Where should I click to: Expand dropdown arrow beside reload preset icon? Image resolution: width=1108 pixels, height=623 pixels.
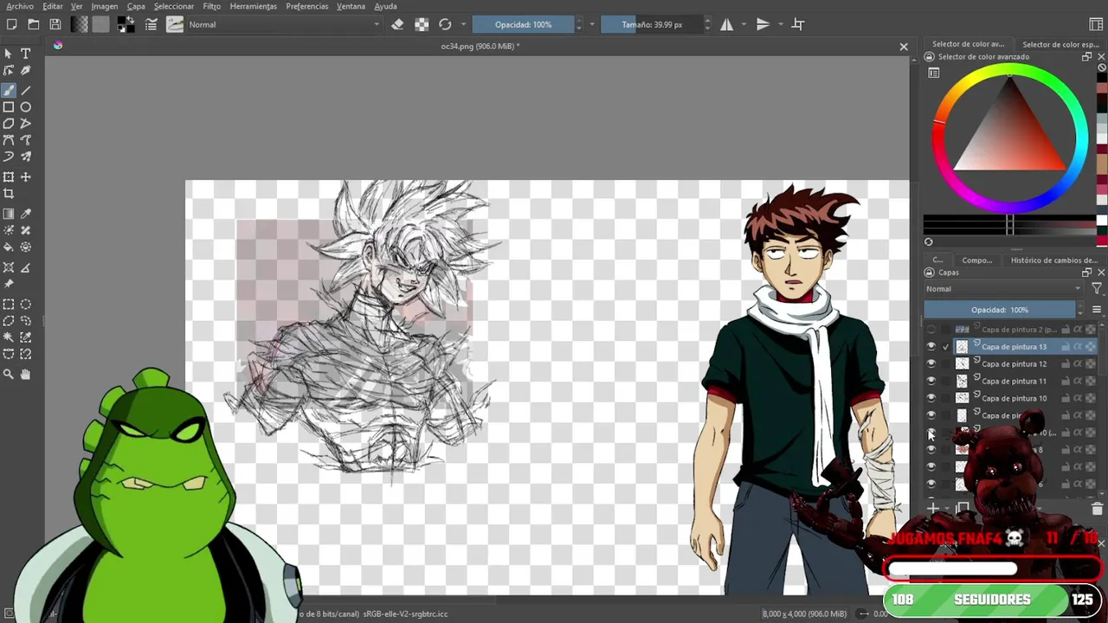[x=464, y=24]
